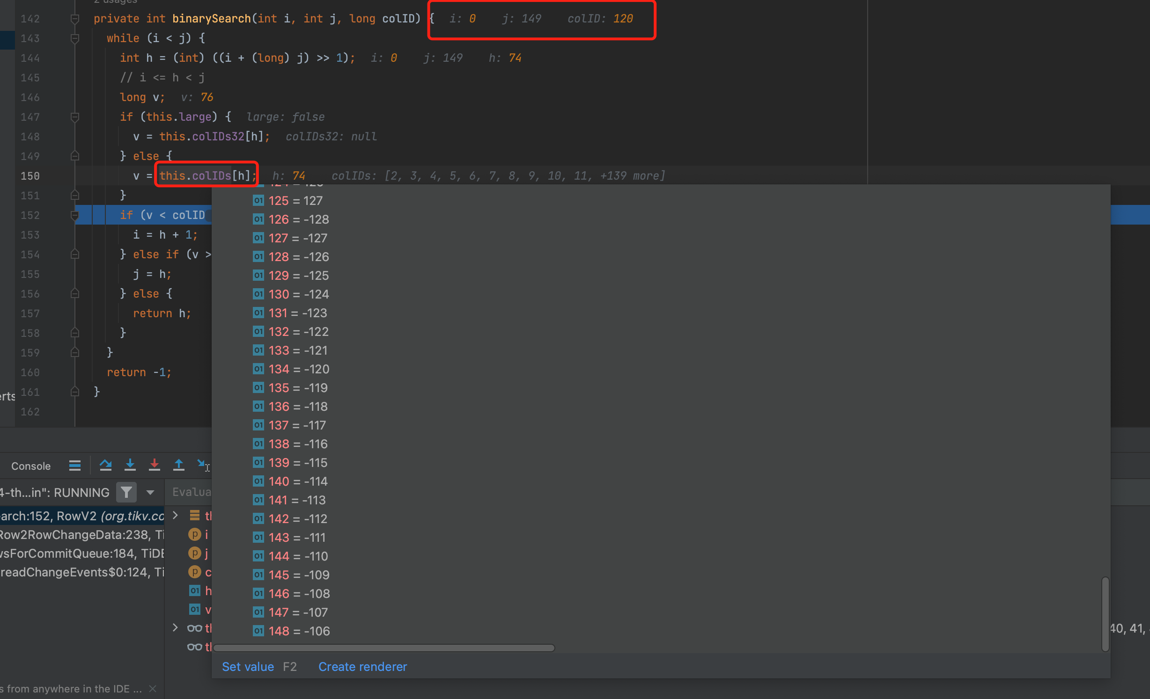This screenshot has width=1150, height=699.
Task: Expand the watch expression node with glasses icon
Action: 176,627
